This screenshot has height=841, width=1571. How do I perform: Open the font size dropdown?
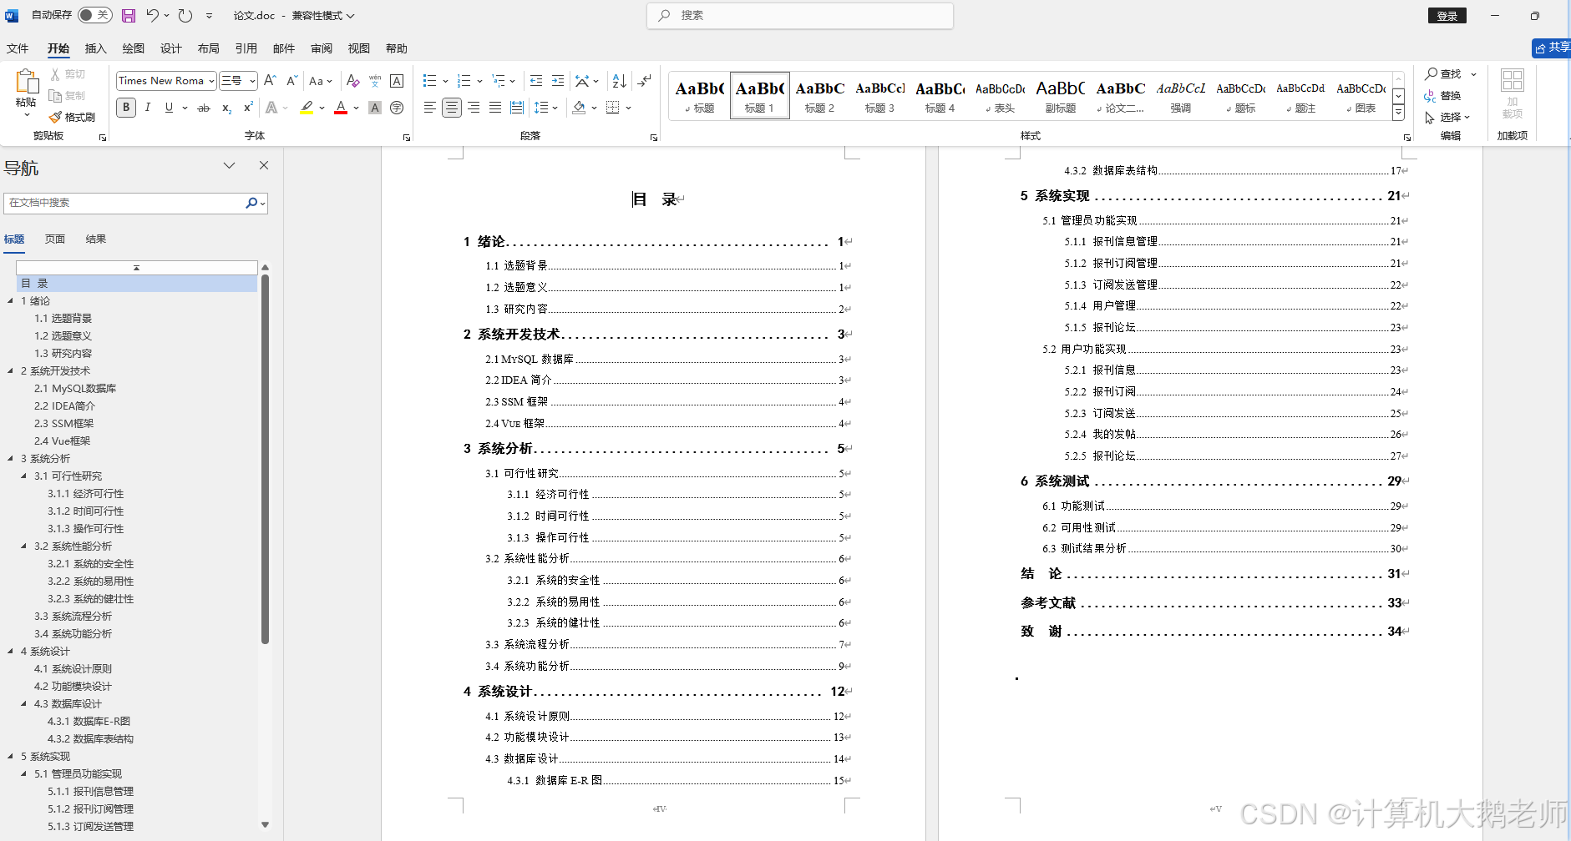(x=252, y=81)
